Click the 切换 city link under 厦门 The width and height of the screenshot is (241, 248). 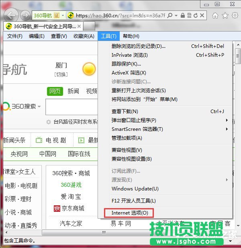61,74
